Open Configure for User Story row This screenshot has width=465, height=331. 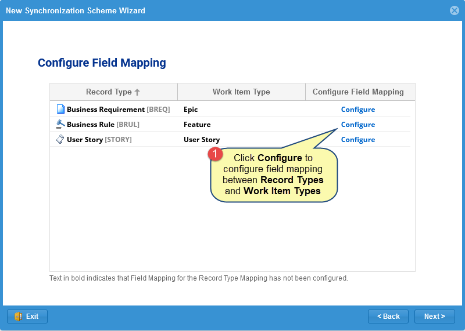357,140
